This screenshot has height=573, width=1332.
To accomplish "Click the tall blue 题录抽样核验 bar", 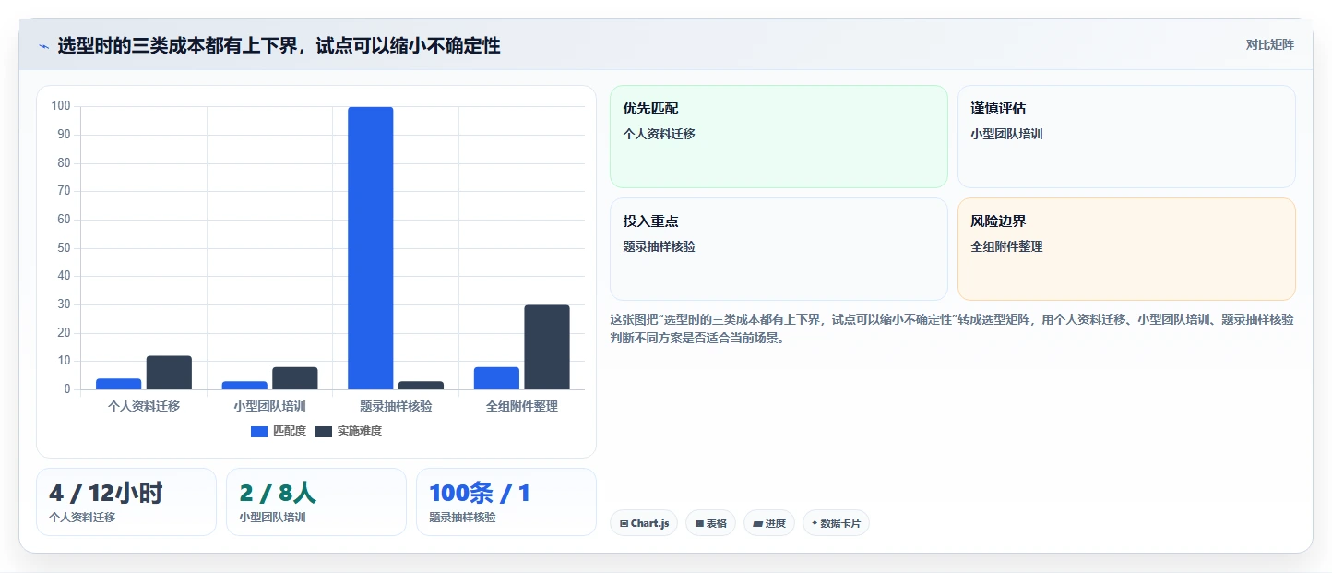I will (370, 248).
